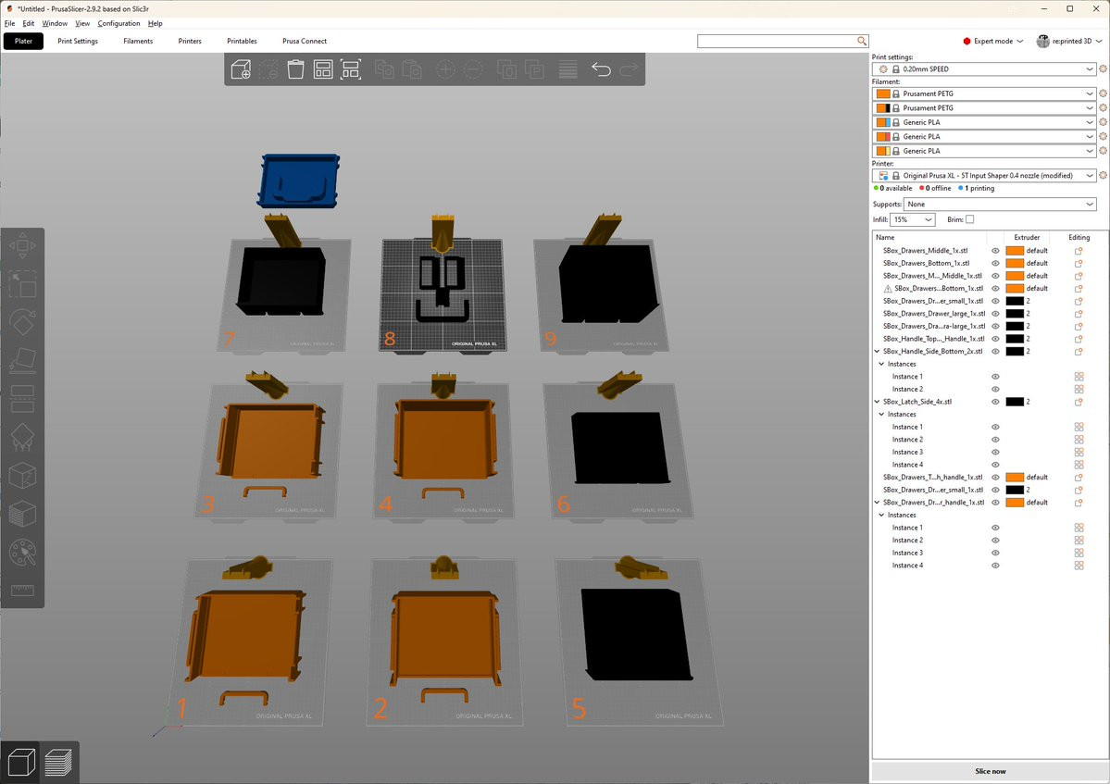Click the Arrange icon in top toolbar
This screenshot has width=1110, height=784.
pos(323,69)
